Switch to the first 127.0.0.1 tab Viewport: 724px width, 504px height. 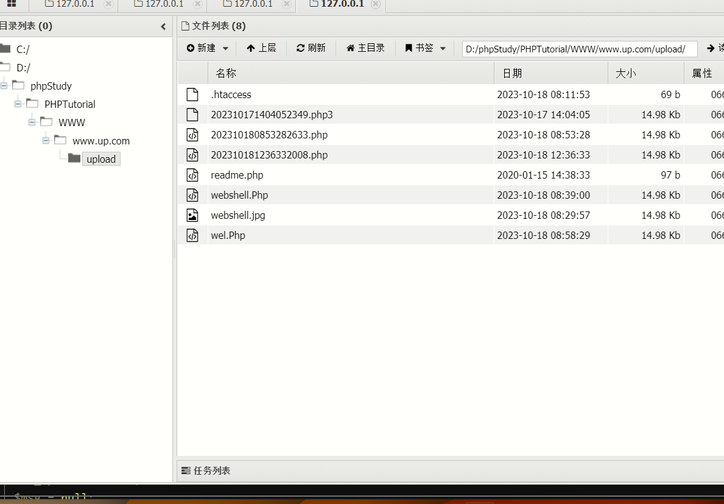[75, 4]
